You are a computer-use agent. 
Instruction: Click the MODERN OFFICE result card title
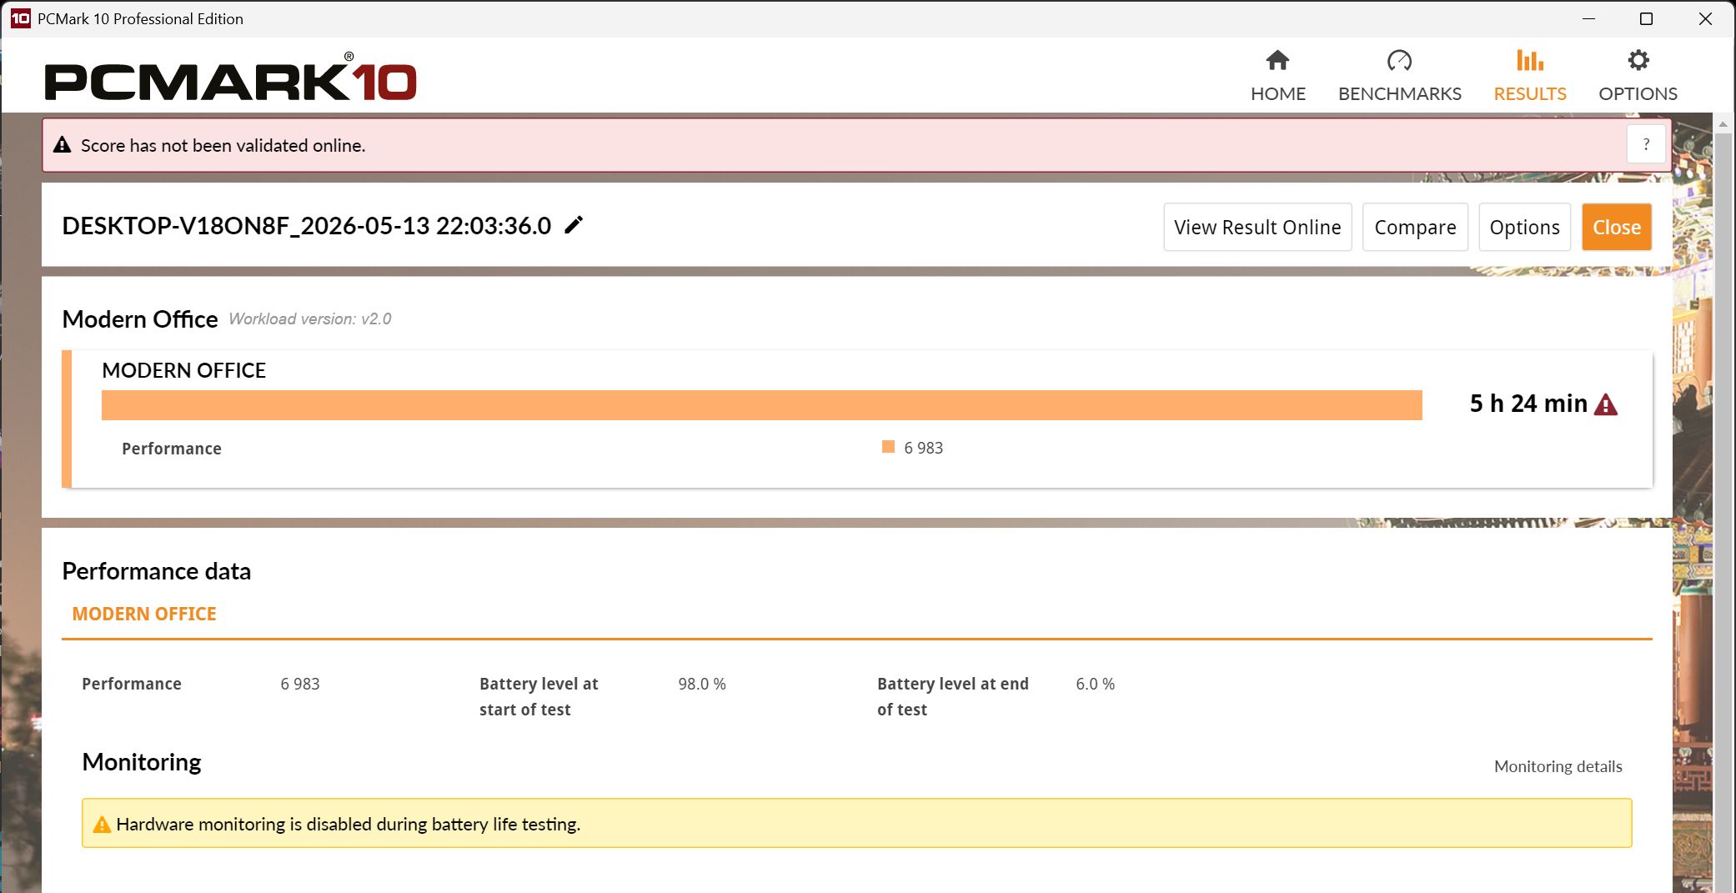183,370
